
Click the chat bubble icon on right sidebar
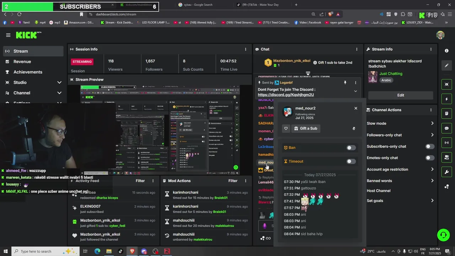(446, 128)
